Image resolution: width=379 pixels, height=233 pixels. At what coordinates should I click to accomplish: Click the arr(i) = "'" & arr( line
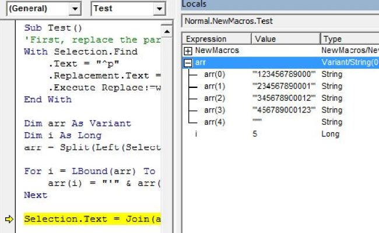pyautogui.click(x=104, y=183)
